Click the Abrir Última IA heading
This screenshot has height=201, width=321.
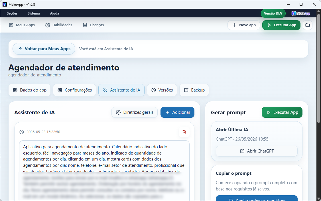point(232,129)
